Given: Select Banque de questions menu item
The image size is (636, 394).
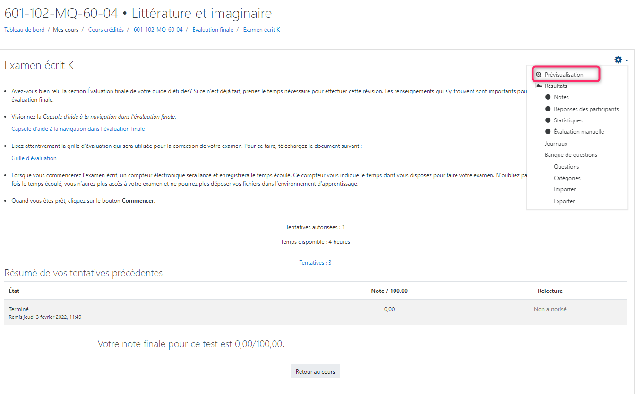Looking at the screenshot, I should (x=571, y=155).
